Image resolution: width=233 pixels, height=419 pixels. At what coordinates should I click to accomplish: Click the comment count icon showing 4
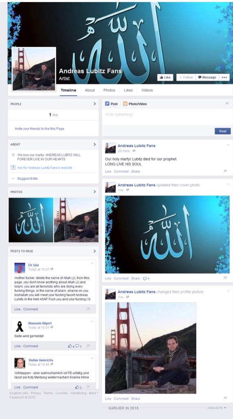(146, 278)
